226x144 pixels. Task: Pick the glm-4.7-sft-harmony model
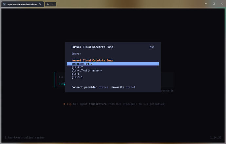[113, 71]
